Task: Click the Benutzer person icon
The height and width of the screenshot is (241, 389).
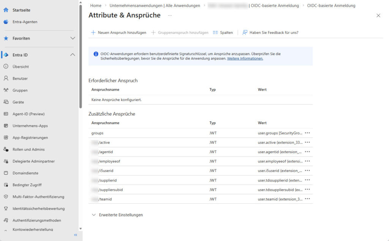Action: pos(6,78)
